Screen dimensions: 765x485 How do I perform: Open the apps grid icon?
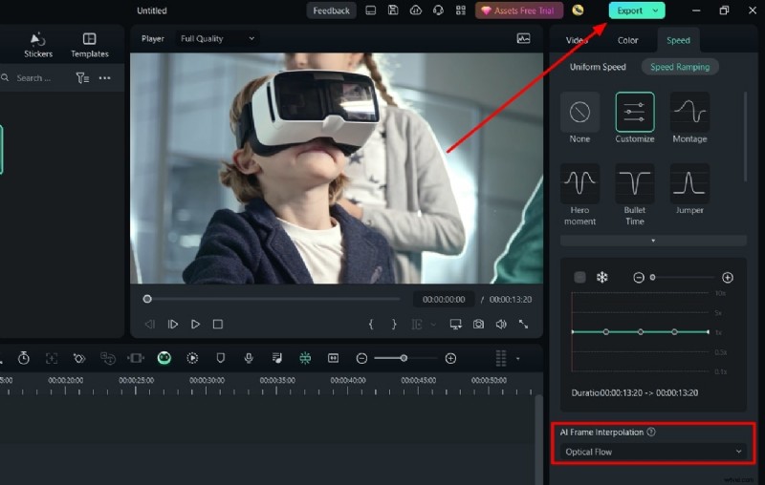click(x=461, y=11)
